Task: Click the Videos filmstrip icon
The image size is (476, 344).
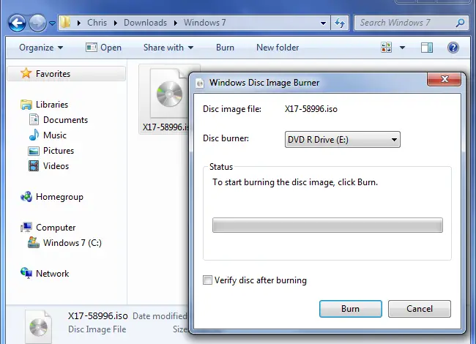Action: tap(34, 166)
